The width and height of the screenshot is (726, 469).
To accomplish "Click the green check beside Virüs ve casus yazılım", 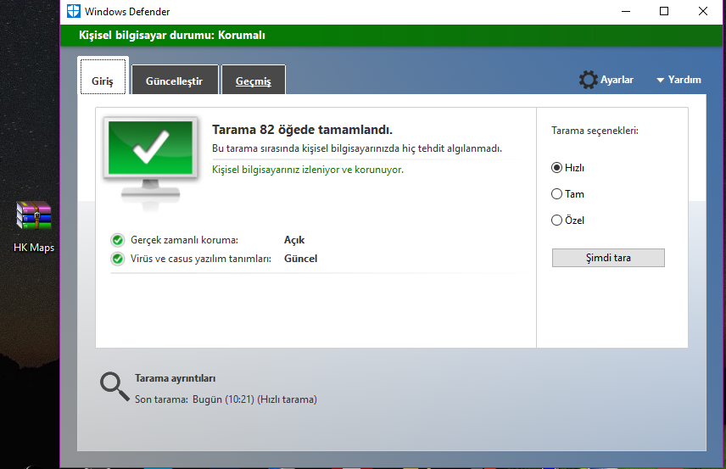I will click(118, 259).
